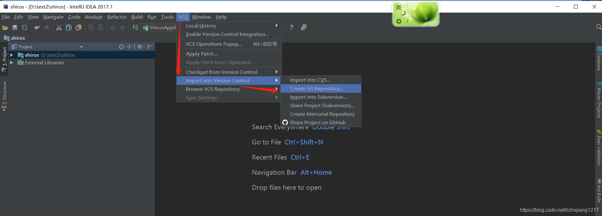Close the open VCS menu
602x216 pixels.
click(183, 17)
